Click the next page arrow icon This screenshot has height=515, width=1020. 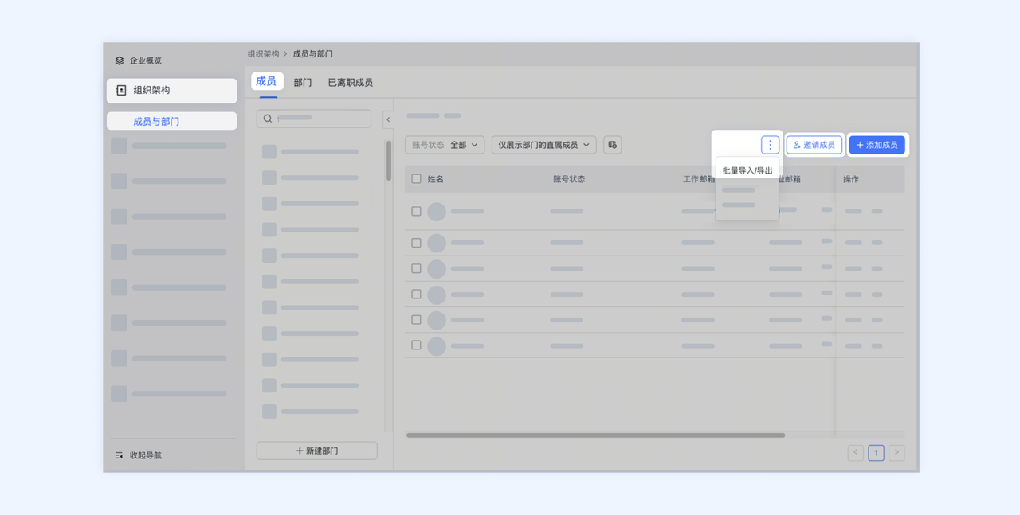896,452
